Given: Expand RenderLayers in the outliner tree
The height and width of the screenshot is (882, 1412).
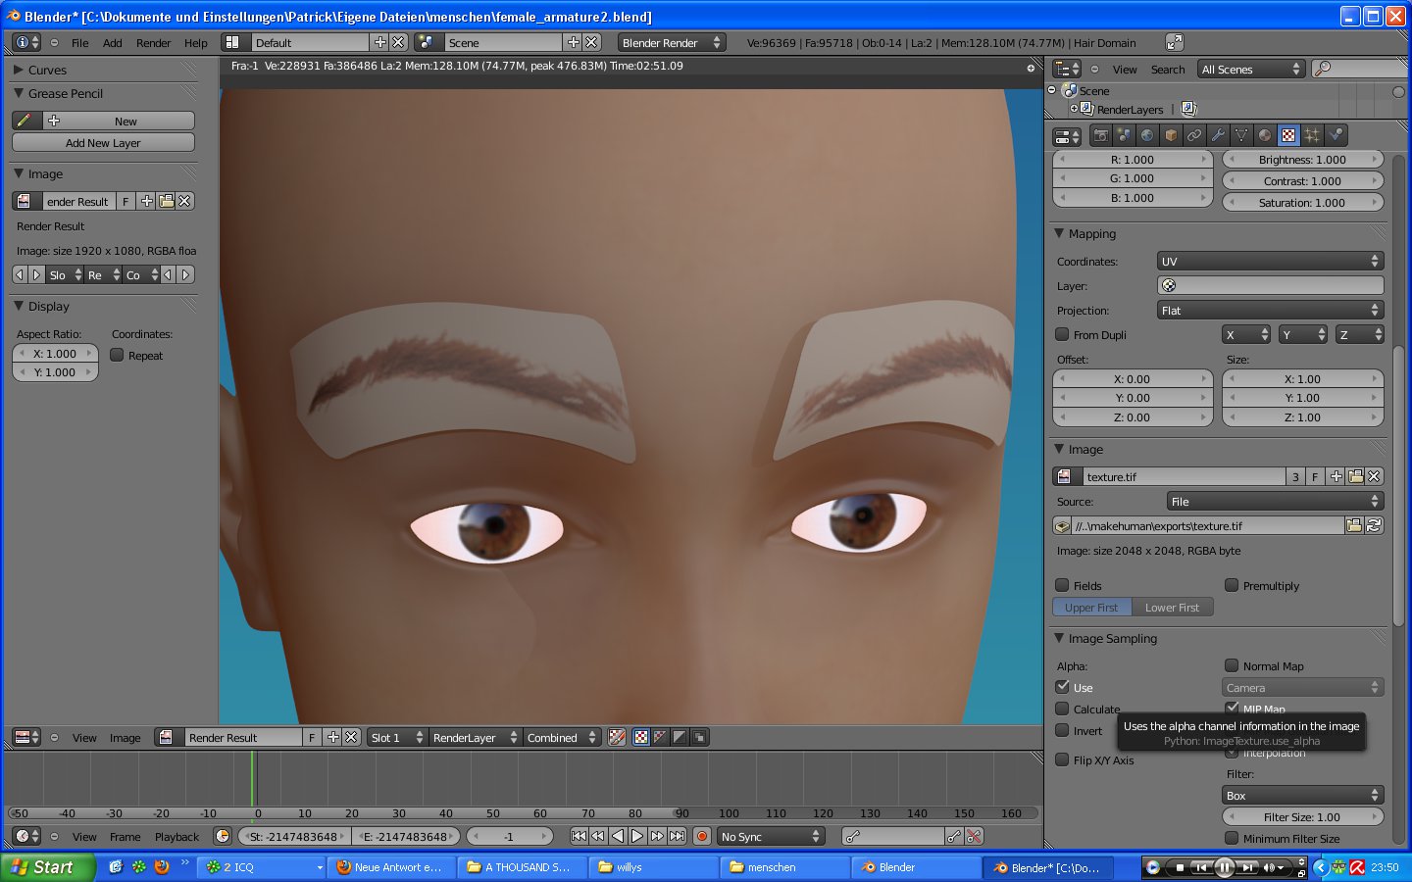Looking at the screenshot, I should pyautogui.click(x=1074, y=109).
